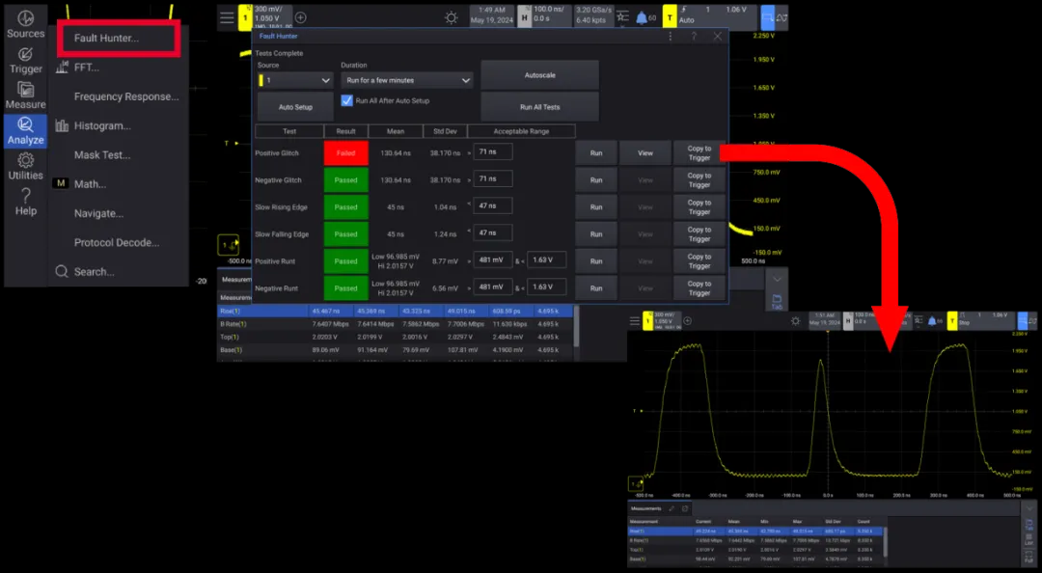This screenshot has width=1042, height=573.
Task: Choose Histogram from the Analyze menu
Action: click(102, 125)
